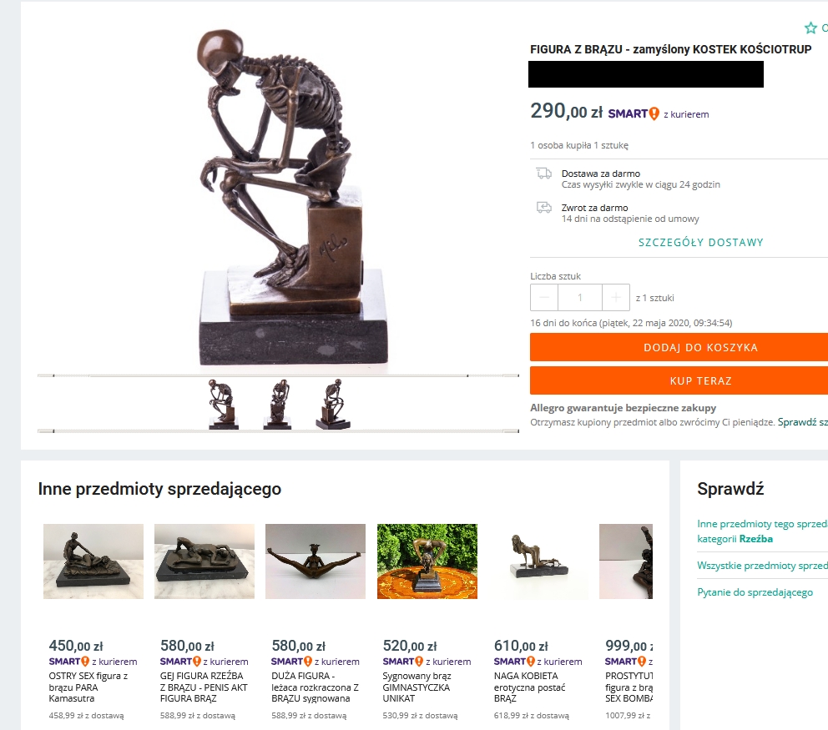
Task: Open SZCZEGÓŁY DOSTAWY delivery details
Action: pos(701,242)
